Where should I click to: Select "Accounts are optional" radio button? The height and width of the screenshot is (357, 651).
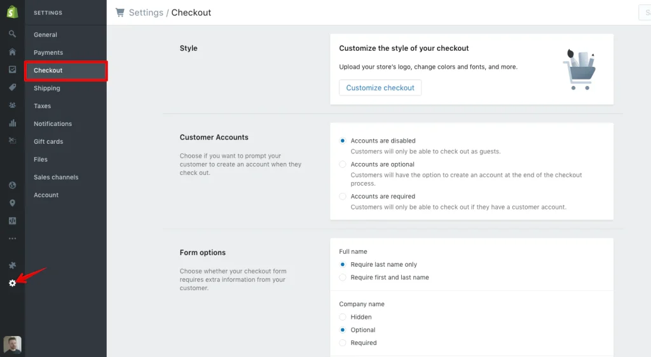343,164
